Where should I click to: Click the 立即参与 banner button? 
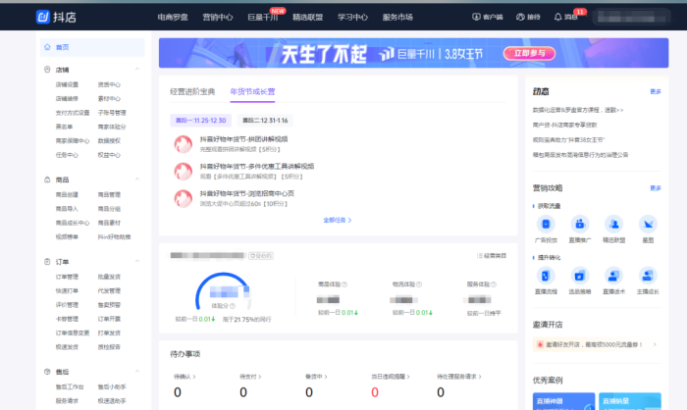[529, 53]
